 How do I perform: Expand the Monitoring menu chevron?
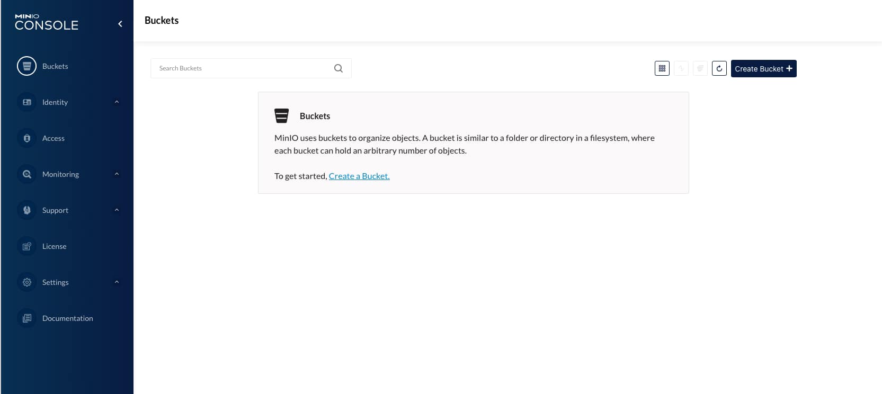coord(117,174)
